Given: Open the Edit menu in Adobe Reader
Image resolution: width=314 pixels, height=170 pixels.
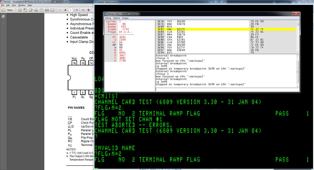Looking at the screenshot, I should coord(8,5).
